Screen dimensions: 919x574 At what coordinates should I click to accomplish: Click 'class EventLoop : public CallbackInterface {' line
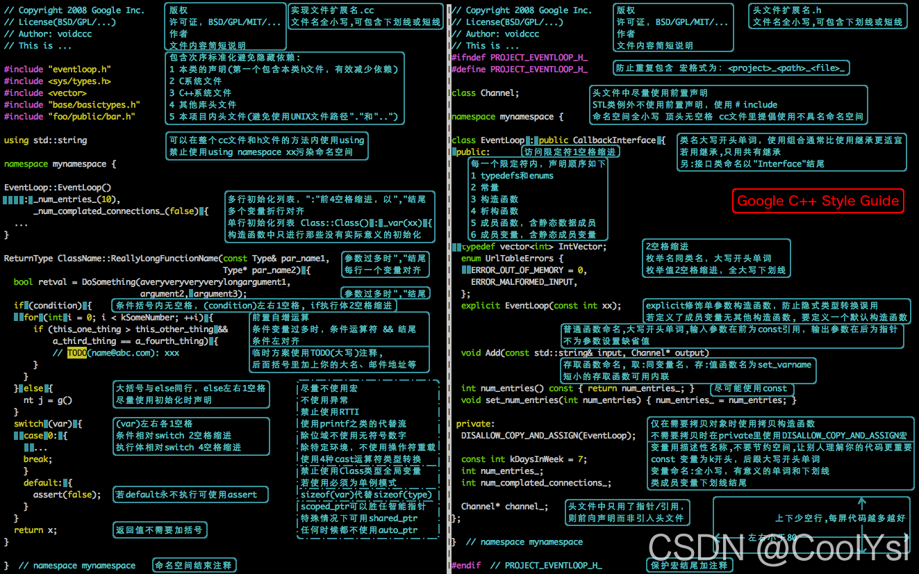click(x=558, y=140)
